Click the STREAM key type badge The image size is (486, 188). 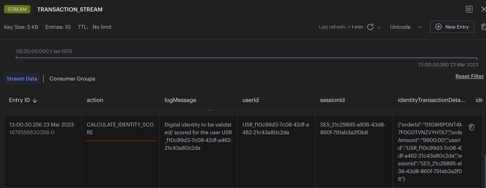pyautogui.click(x=17, y=9)
